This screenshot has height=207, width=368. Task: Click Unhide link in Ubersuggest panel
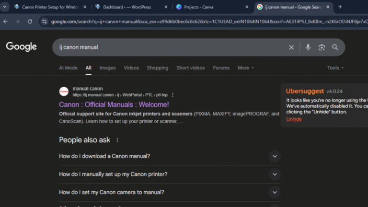tap(294, 119)
